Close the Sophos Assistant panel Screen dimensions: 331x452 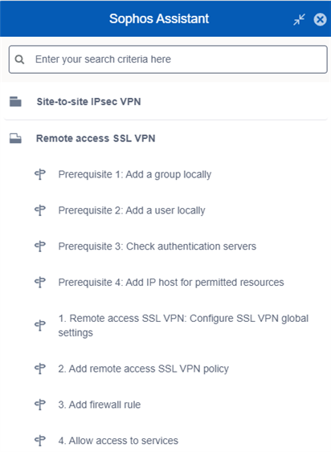coord(320,19)
